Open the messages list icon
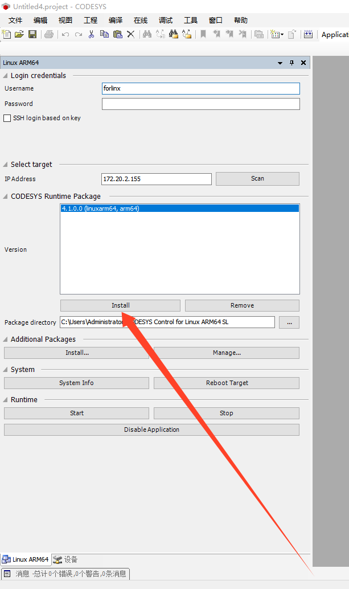This screenshot has width=349, height=589. tap(7, 574)
